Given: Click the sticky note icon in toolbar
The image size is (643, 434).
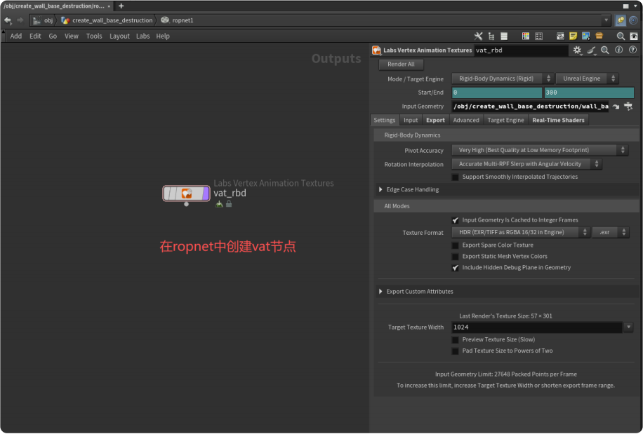Looking at the screenshot, I should coord(573,36).
